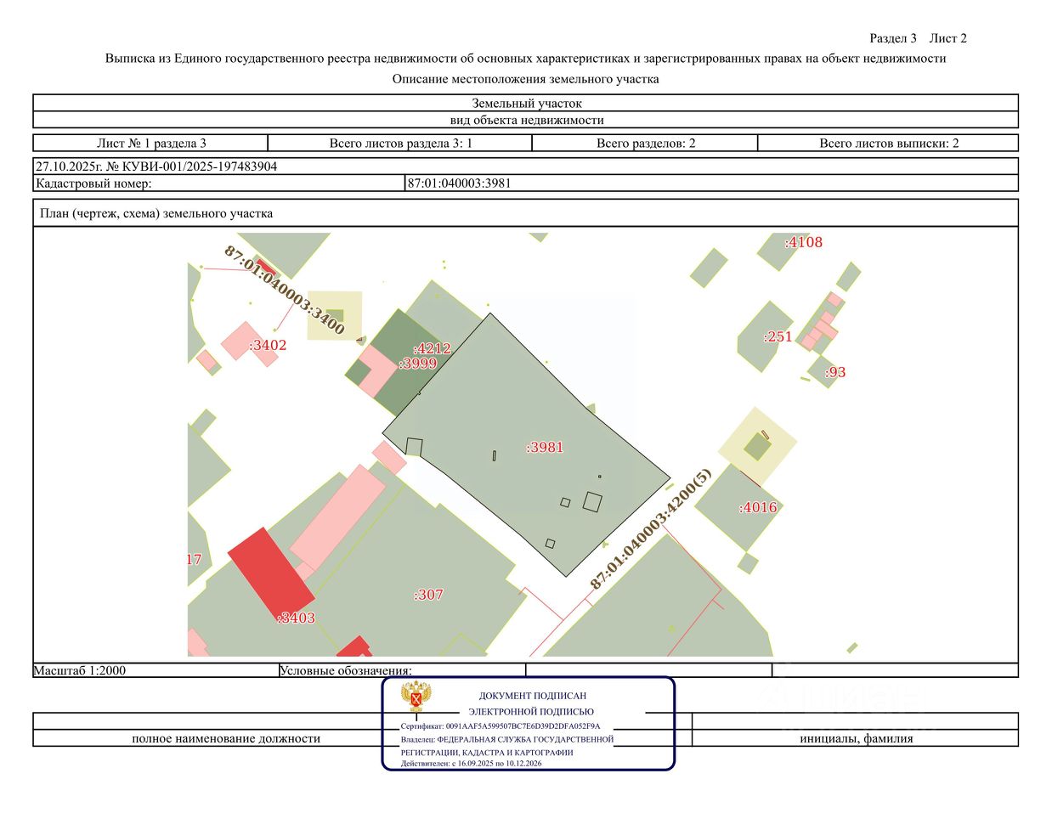Image resolution: width=1052 pixels, height=813 pixels.
Task: Click 'вид объекта недвижимости' row
Action: point(526,120)
